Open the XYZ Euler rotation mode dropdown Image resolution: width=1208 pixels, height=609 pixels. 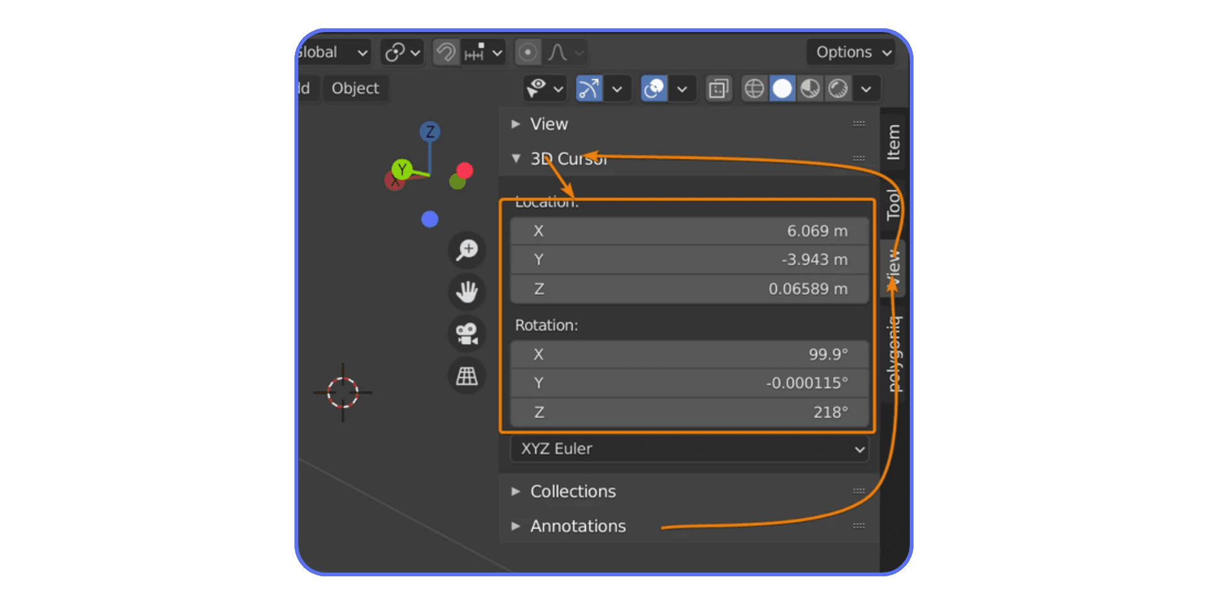point(689,449)
